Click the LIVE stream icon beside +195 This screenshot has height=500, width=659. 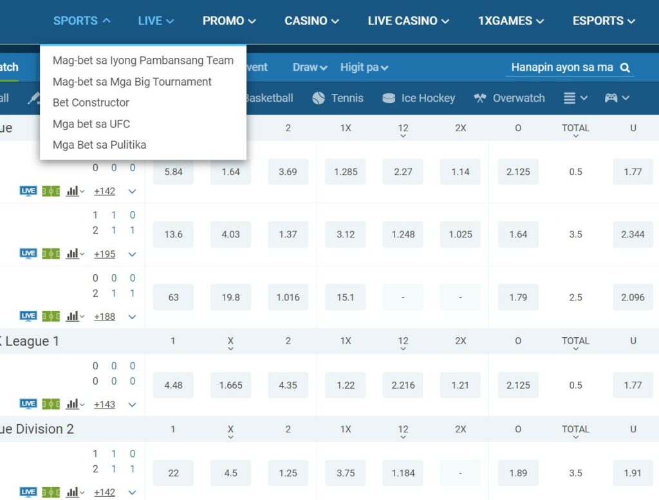click(28, 254)
